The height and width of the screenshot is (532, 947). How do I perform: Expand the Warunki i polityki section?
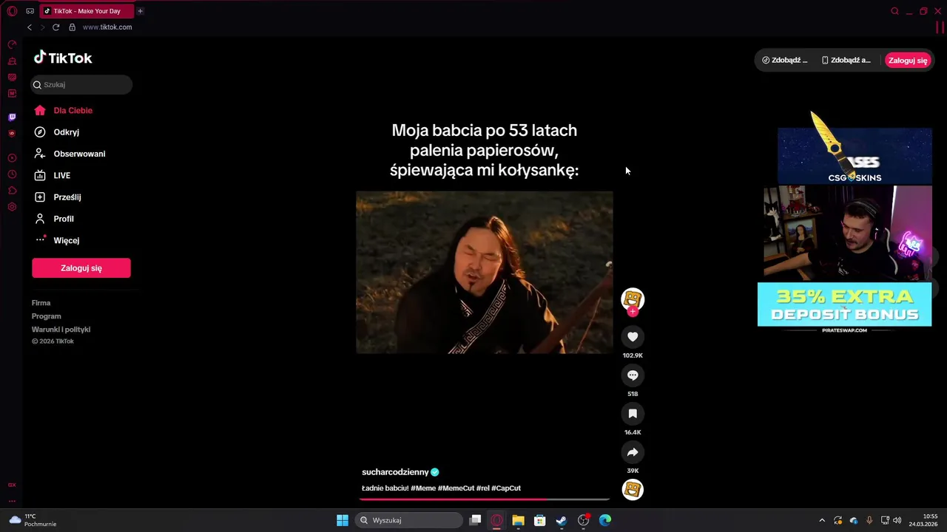point(61,330)
